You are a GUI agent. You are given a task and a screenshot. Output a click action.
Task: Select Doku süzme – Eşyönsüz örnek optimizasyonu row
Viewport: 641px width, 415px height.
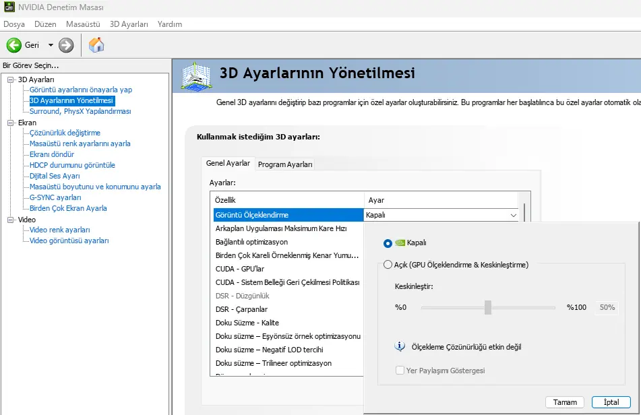point(288,336)
